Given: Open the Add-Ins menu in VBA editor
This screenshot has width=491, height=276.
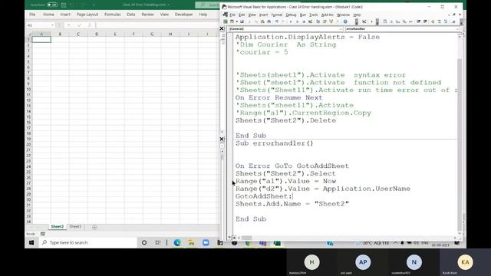Looking at the screenshot, I should coord(328,15).
